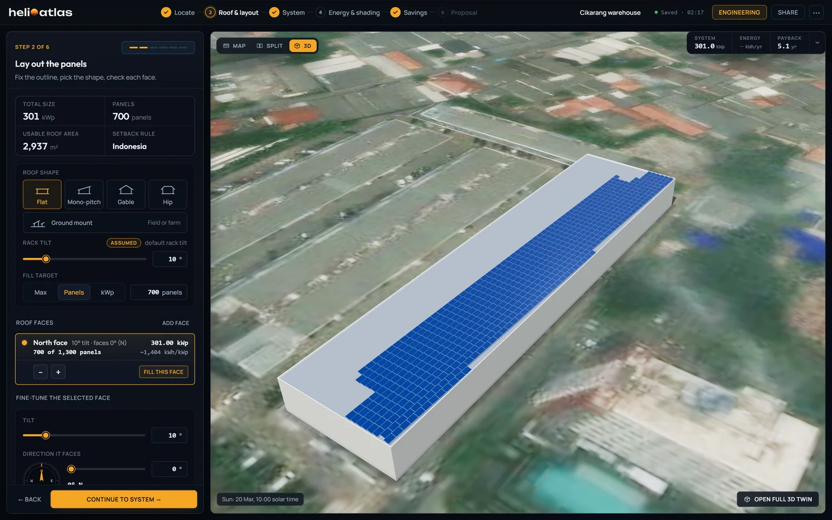Click the Saved status indicator
Image resolution: width=832 pixels, height=520 pixels.
[679, 12]
